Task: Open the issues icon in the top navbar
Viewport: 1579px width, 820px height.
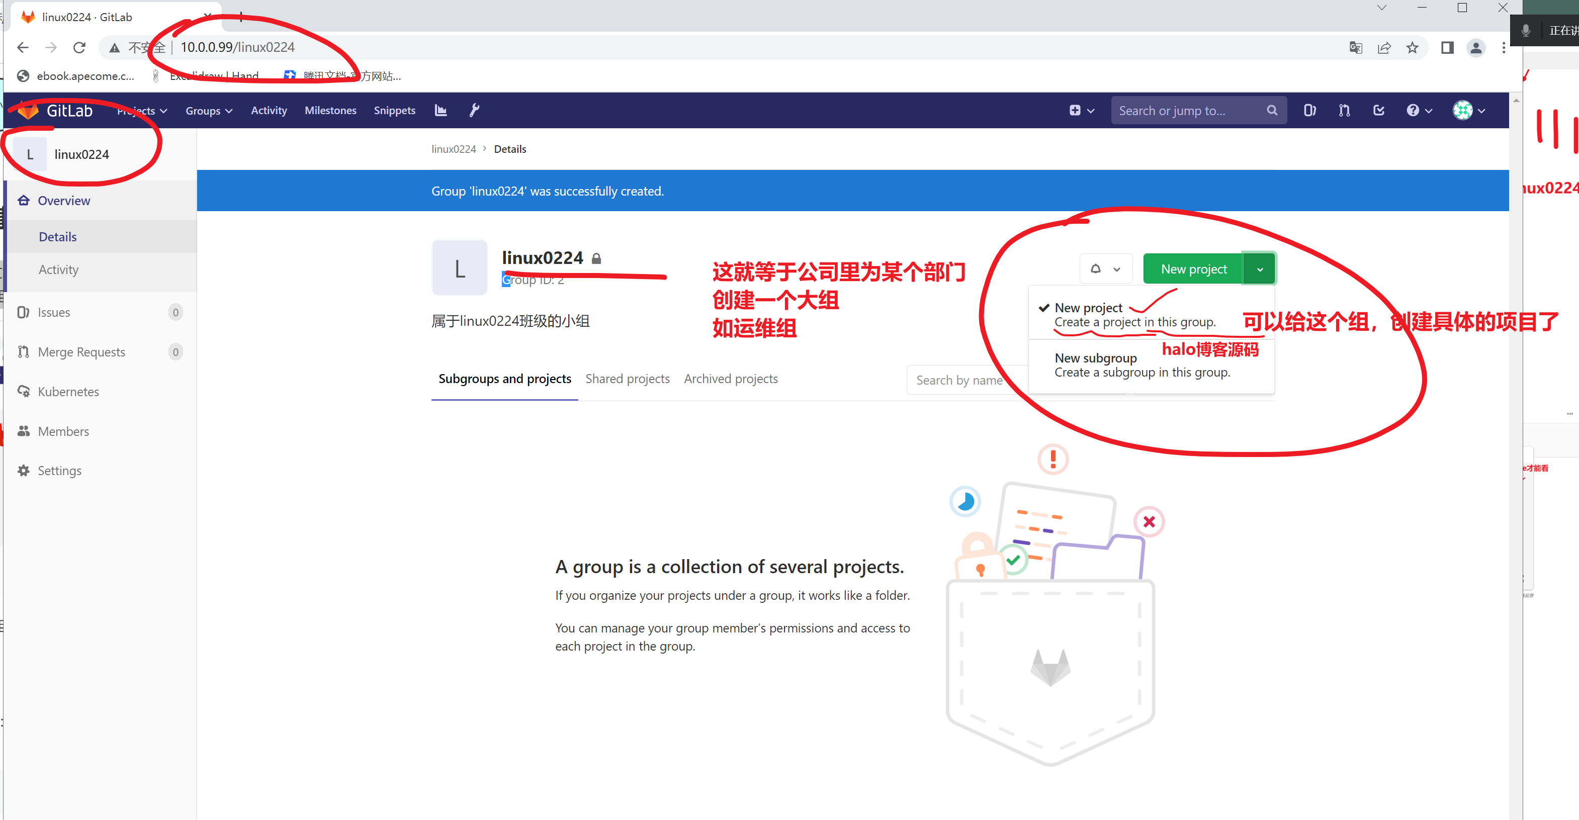Action: pos(1309,110)
